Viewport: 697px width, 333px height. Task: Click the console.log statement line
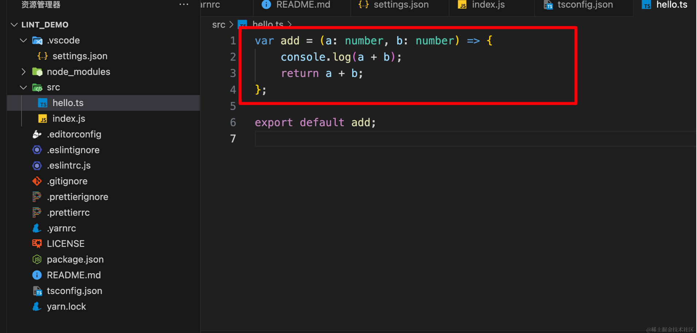tap(341, 57)
